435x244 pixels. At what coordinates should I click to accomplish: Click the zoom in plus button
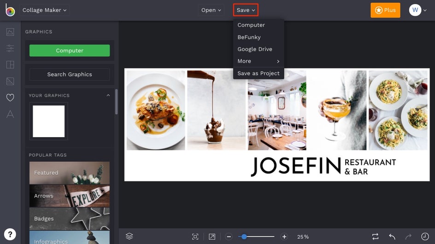tap(284, 237)
